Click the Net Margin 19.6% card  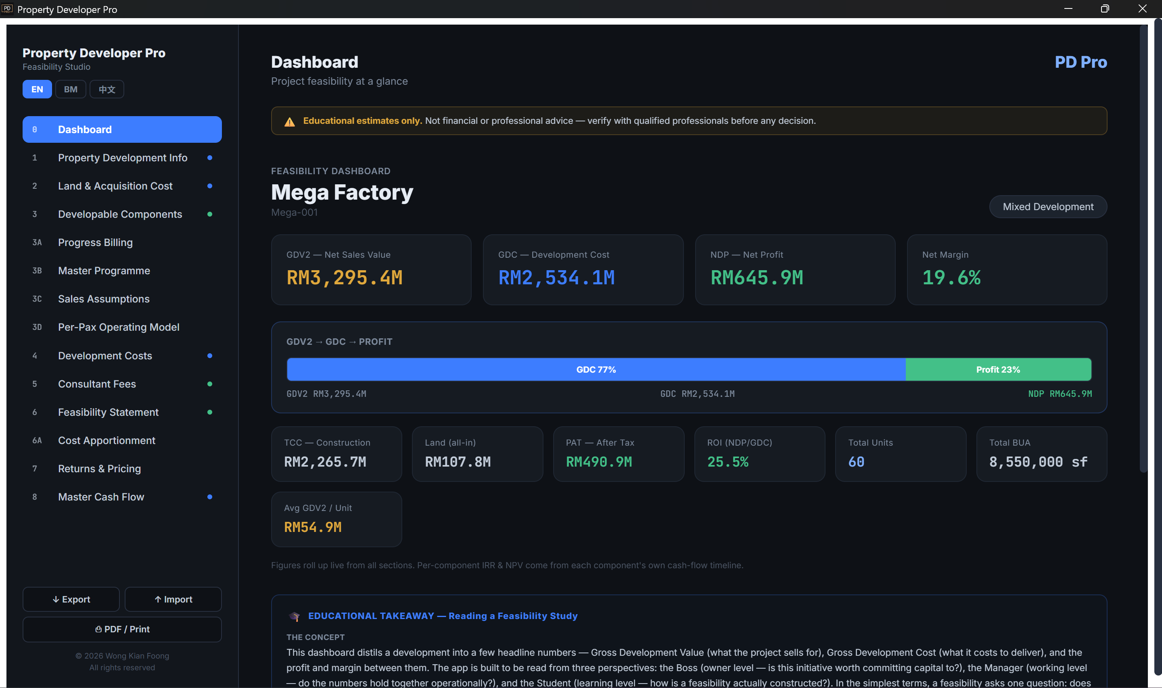(1007, 270)
